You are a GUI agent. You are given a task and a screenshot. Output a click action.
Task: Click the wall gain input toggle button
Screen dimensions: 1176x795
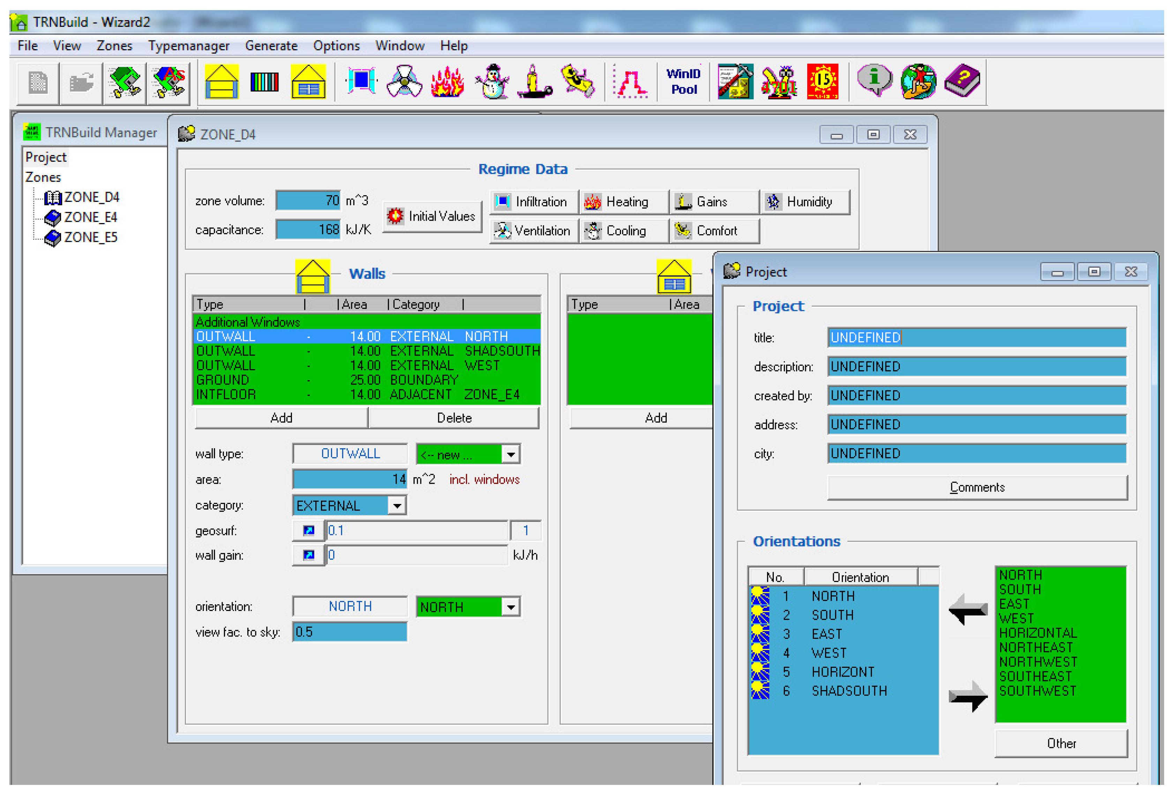click(x=308, y=556)
